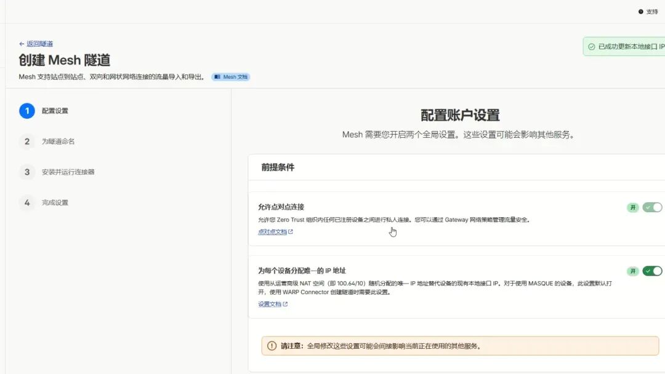Click the success checkmark icon in notification
Image resolution: width=665 pixels, height=374 pixels.
tap(591, 47)
